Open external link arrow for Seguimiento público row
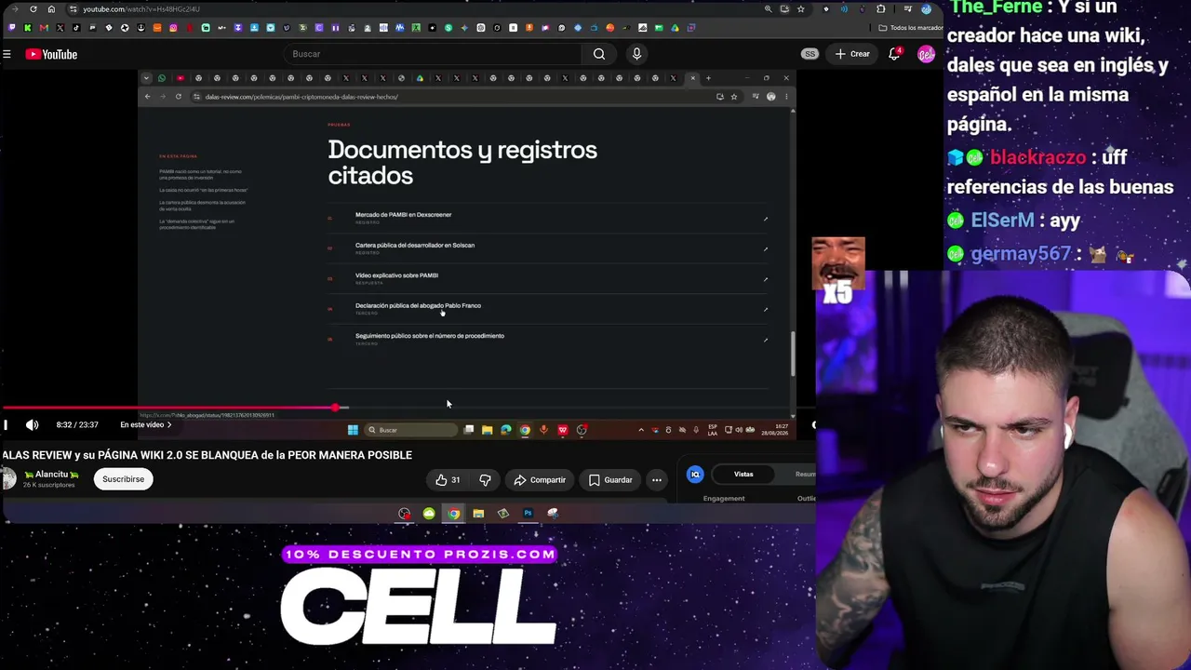 pyautogui.click(x=766, y=340)
